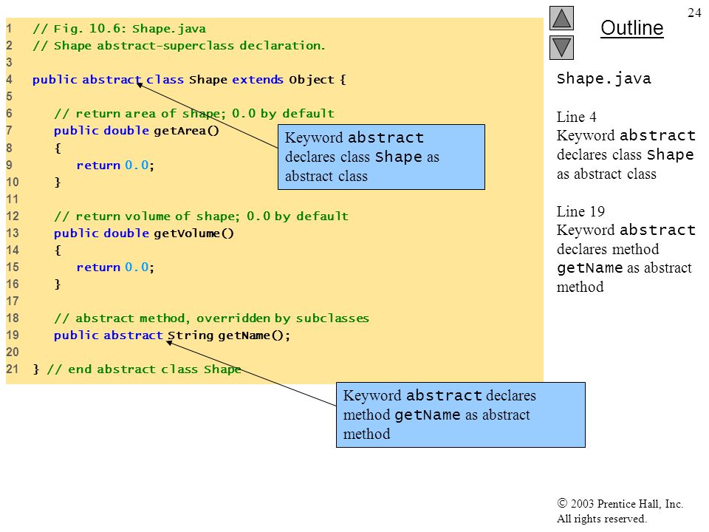Click 'public abstract String getName();' line
Screen dimensions: 709x532
(x=172, y=335)
